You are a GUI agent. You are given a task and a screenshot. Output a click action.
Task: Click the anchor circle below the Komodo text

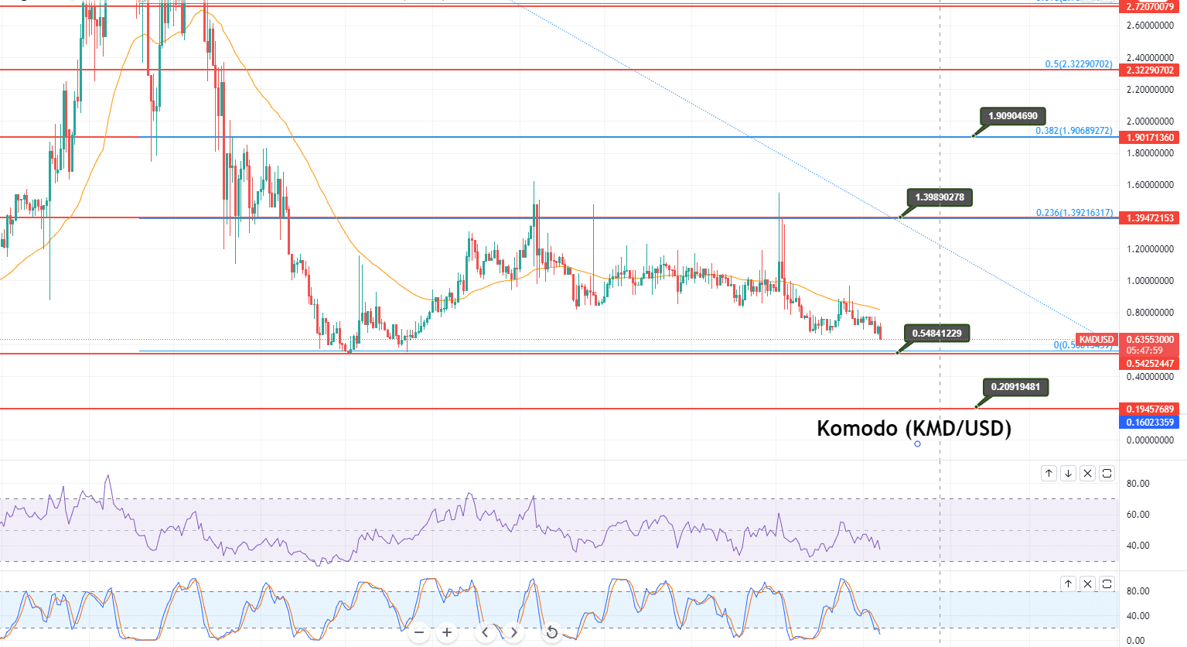click(x=917, y=443)
